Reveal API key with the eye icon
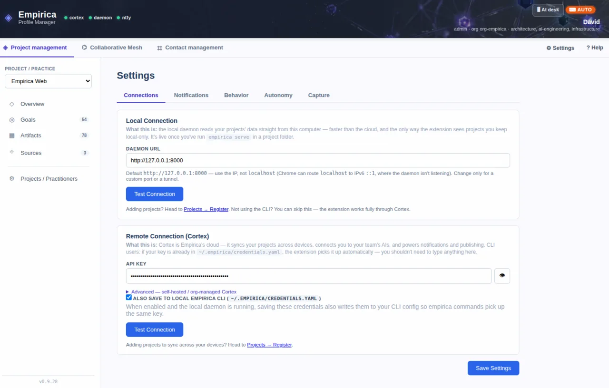 502,276
